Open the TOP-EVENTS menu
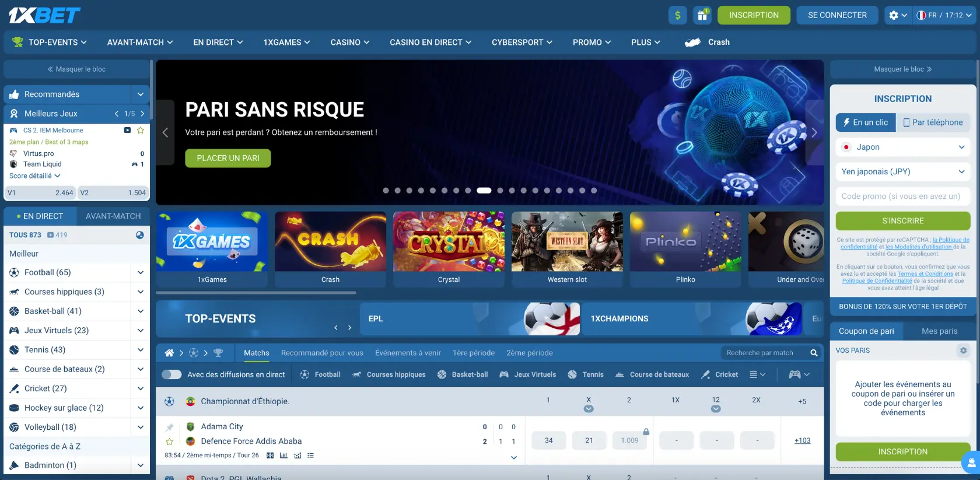980x480 pixels. coord(50,42)
